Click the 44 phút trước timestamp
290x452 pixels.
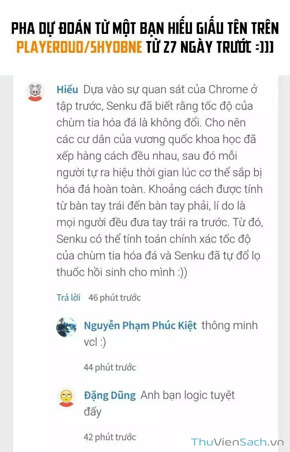point(110,367)
